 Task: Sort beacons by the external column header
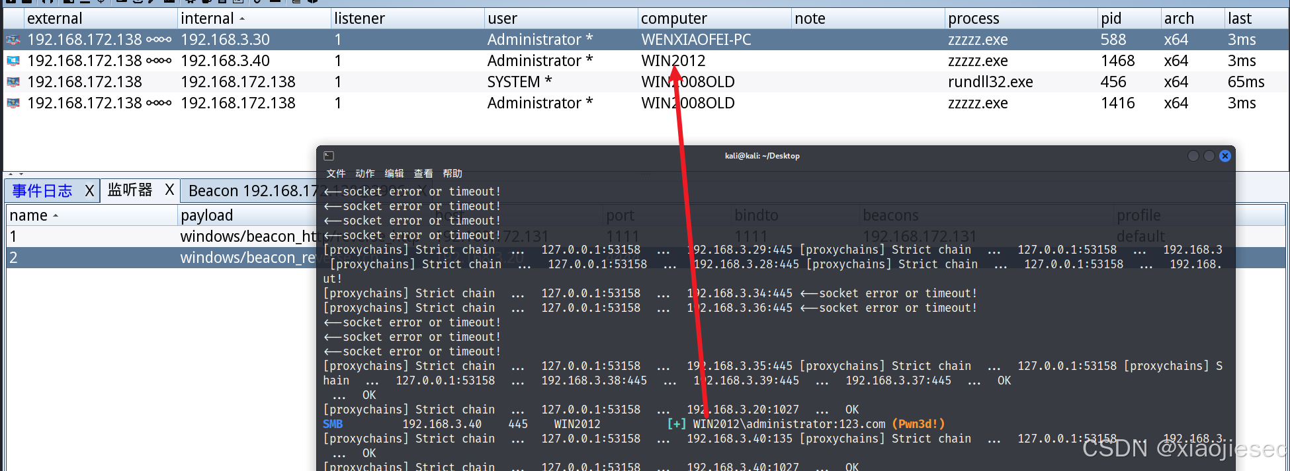pos(101,18)
